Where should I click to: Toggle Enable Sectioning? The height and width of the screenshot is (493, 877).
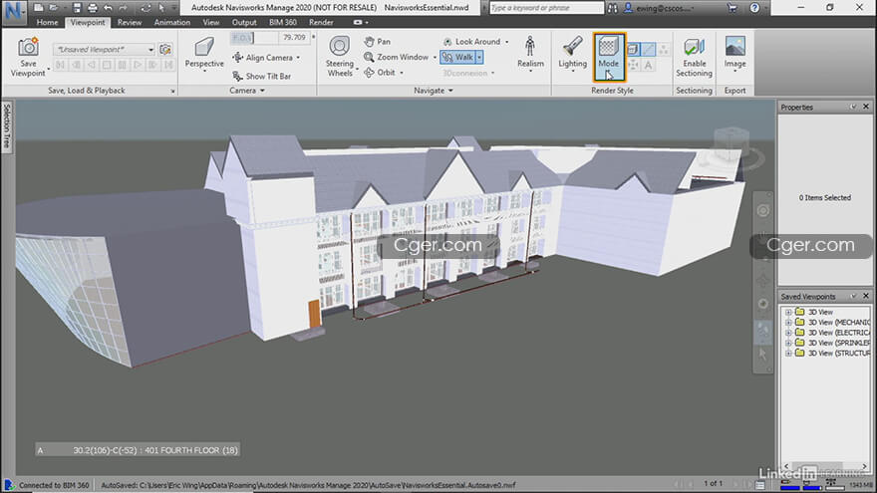[x=694, y=57]
